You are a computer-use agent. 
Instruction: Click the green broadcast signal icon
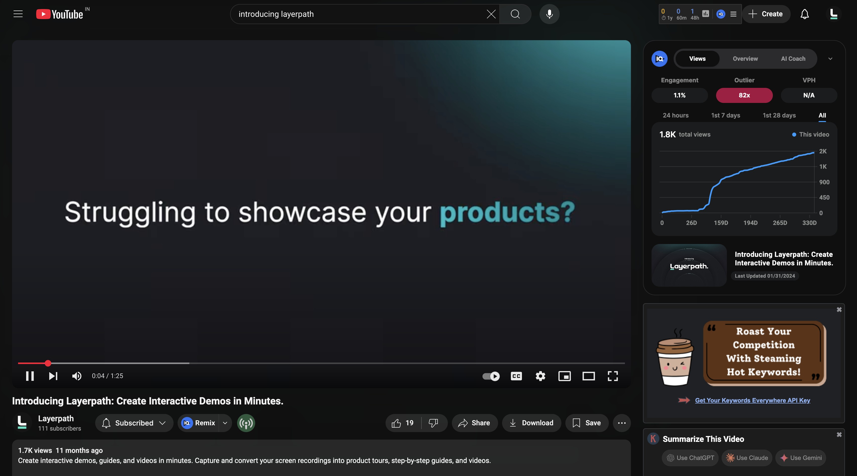(x=246, y=423)
